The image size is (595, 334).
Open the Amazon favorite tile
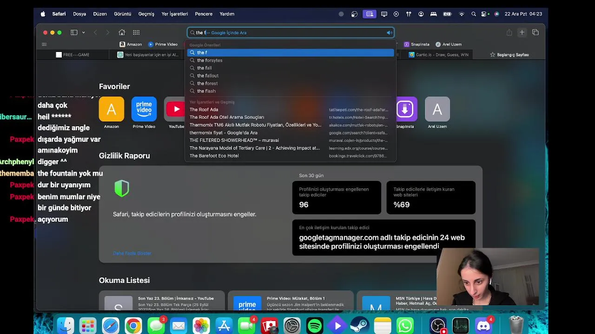(x=112, y=109)
